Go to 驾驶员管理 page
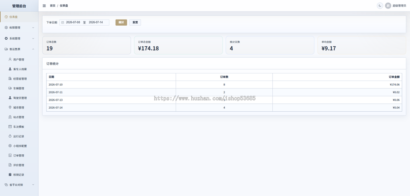 (19, 98)
